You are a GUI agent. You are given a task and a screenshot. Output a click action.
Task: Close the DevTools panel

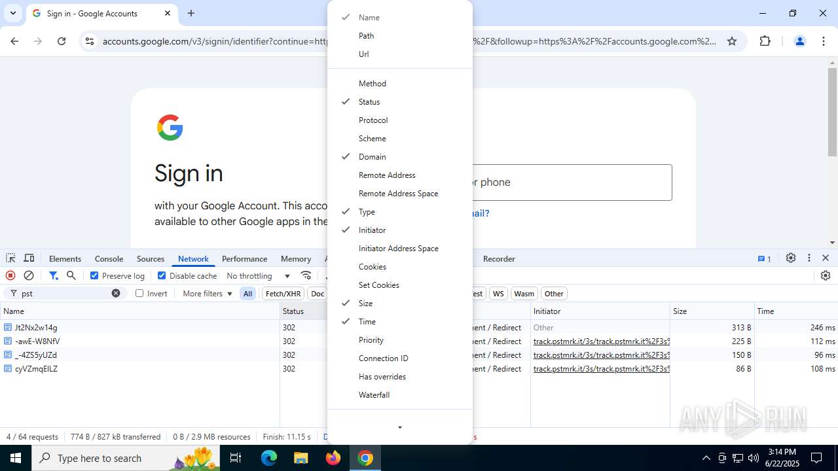(826, 258)
